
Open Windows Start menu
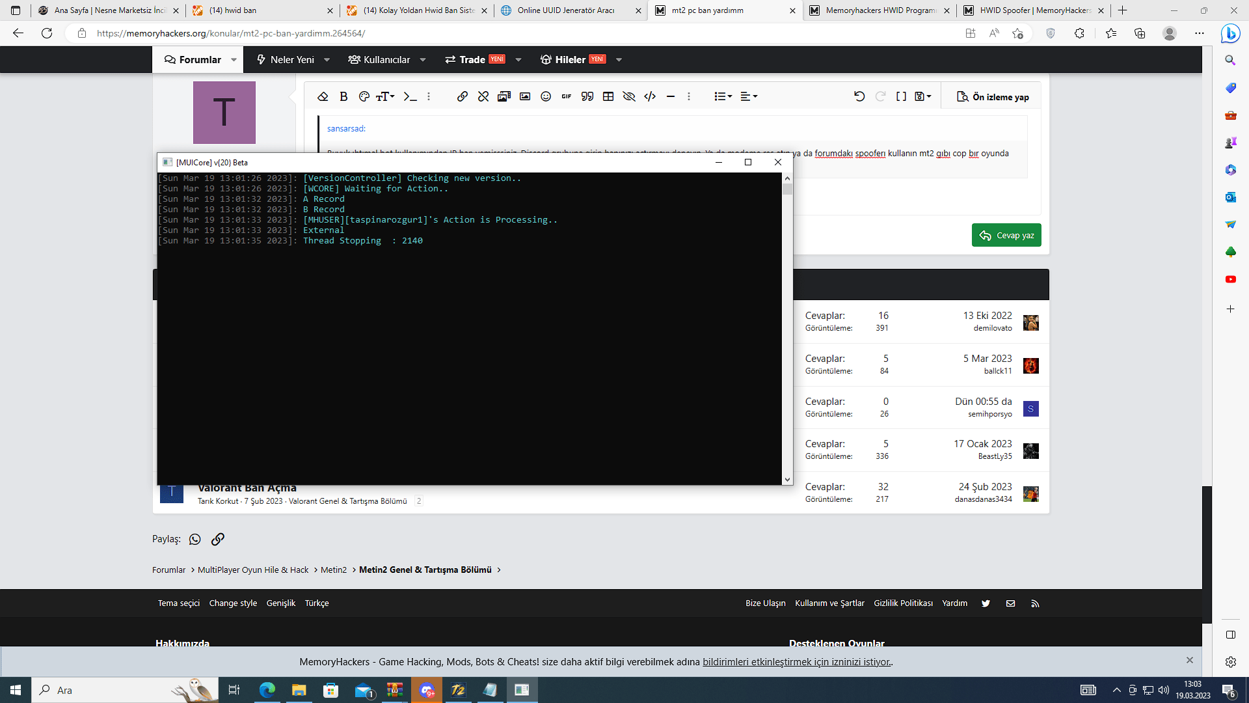click(x=16, y=690)
